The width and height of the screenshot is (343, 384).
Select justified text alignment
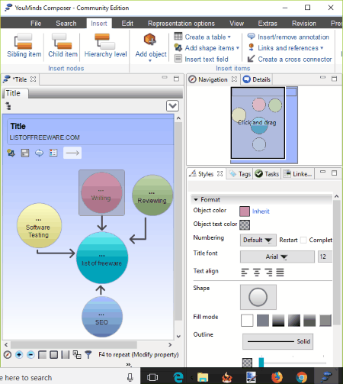[280, 273]
